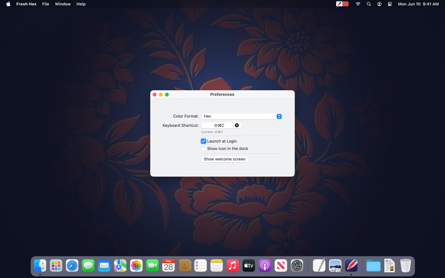Open Safari from the dock
The height and width of the screenshot is (278, 445).
72,265
